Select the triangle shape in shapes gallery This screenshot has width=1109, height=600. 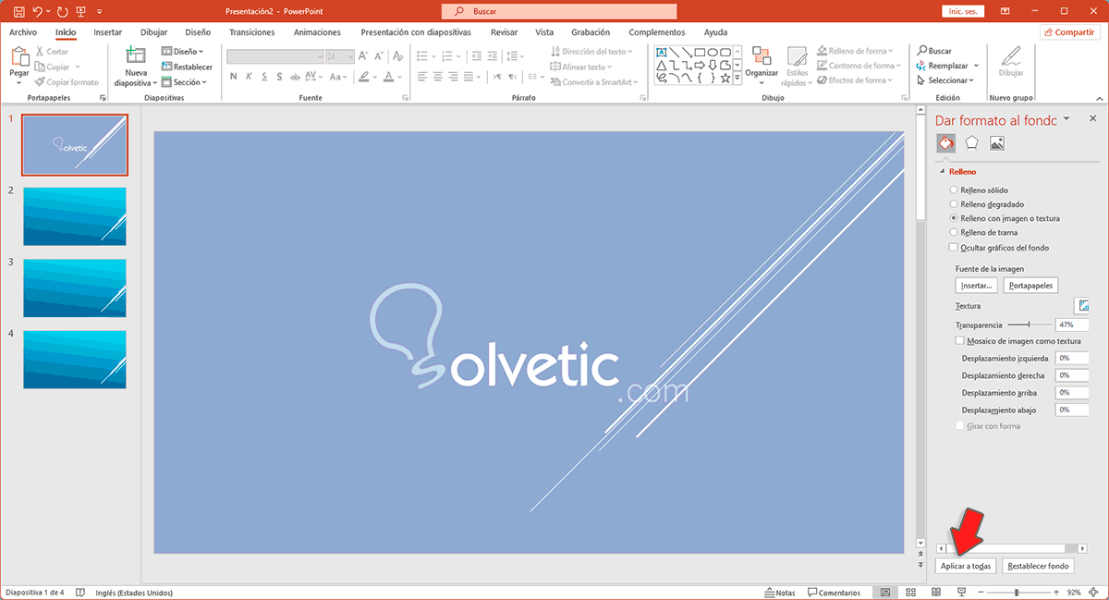coord(662,66)
